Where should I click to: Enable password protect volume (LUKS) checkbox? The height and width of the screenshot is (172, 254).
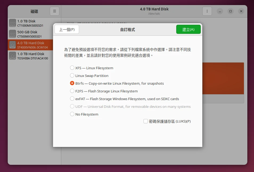pos(146,121)
